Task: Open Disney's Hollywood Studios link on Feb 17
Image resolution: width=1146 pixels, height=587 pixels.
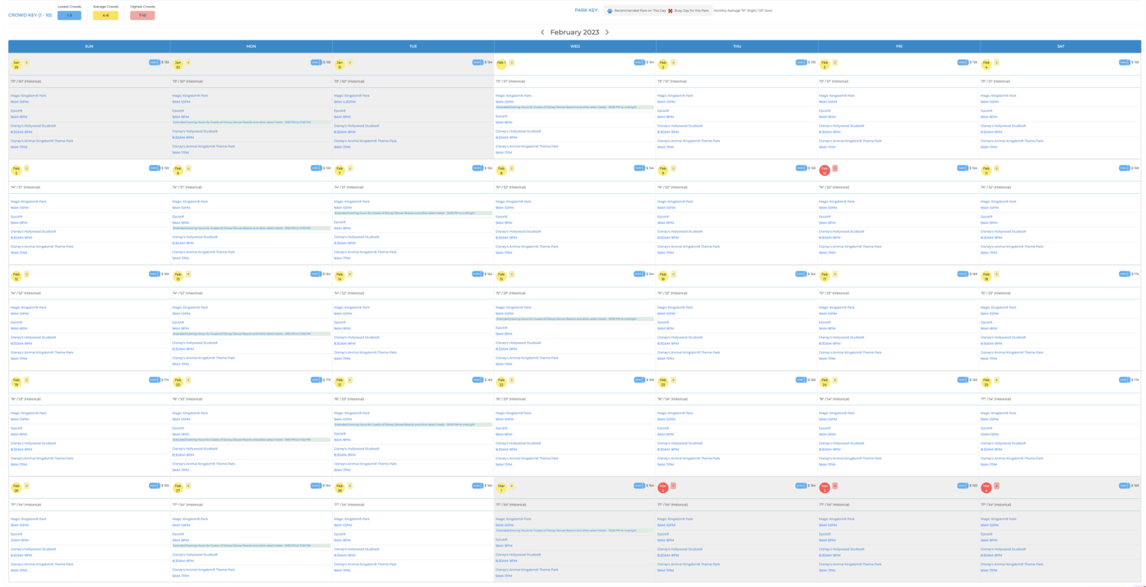Action: click(x=841, y=337)
